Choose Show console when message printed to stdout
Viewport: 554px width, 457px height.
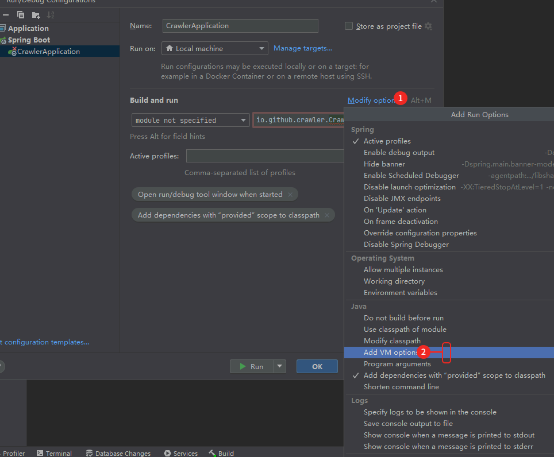click(449, 435)
